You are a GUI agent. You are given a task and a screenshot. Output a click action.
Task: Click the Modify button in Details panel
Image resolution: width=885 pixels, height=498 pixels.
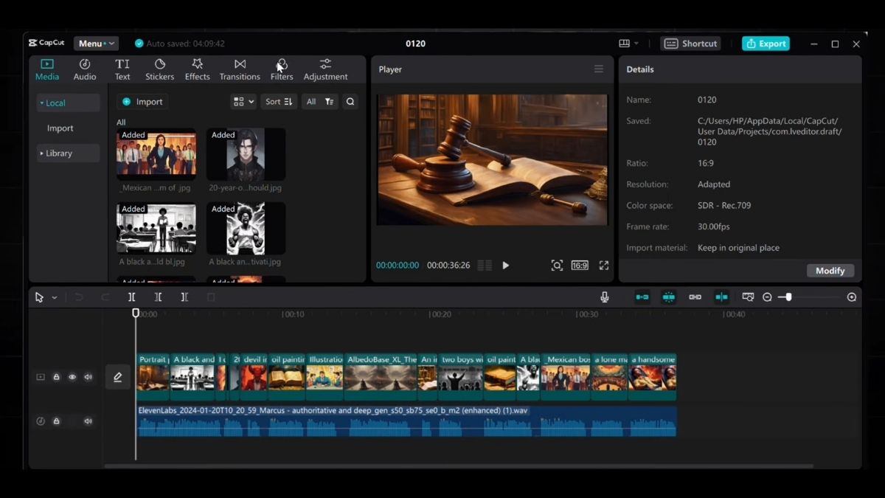tap(830, 271)
